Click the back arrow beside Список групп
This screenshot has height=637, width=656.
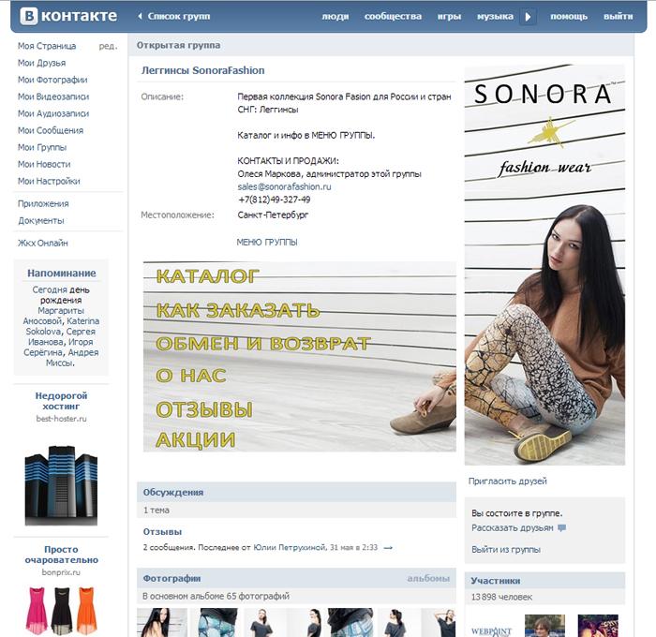141,16
